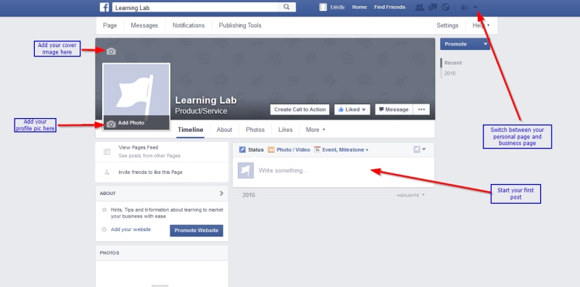
Task: Expand the Help dropdown
Action: (481, 25)
